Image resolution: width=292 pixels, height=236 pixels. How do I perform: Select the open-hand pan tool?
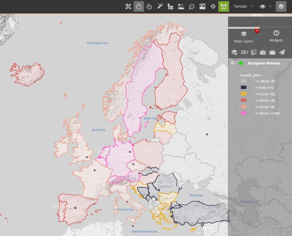pos(139,6)
